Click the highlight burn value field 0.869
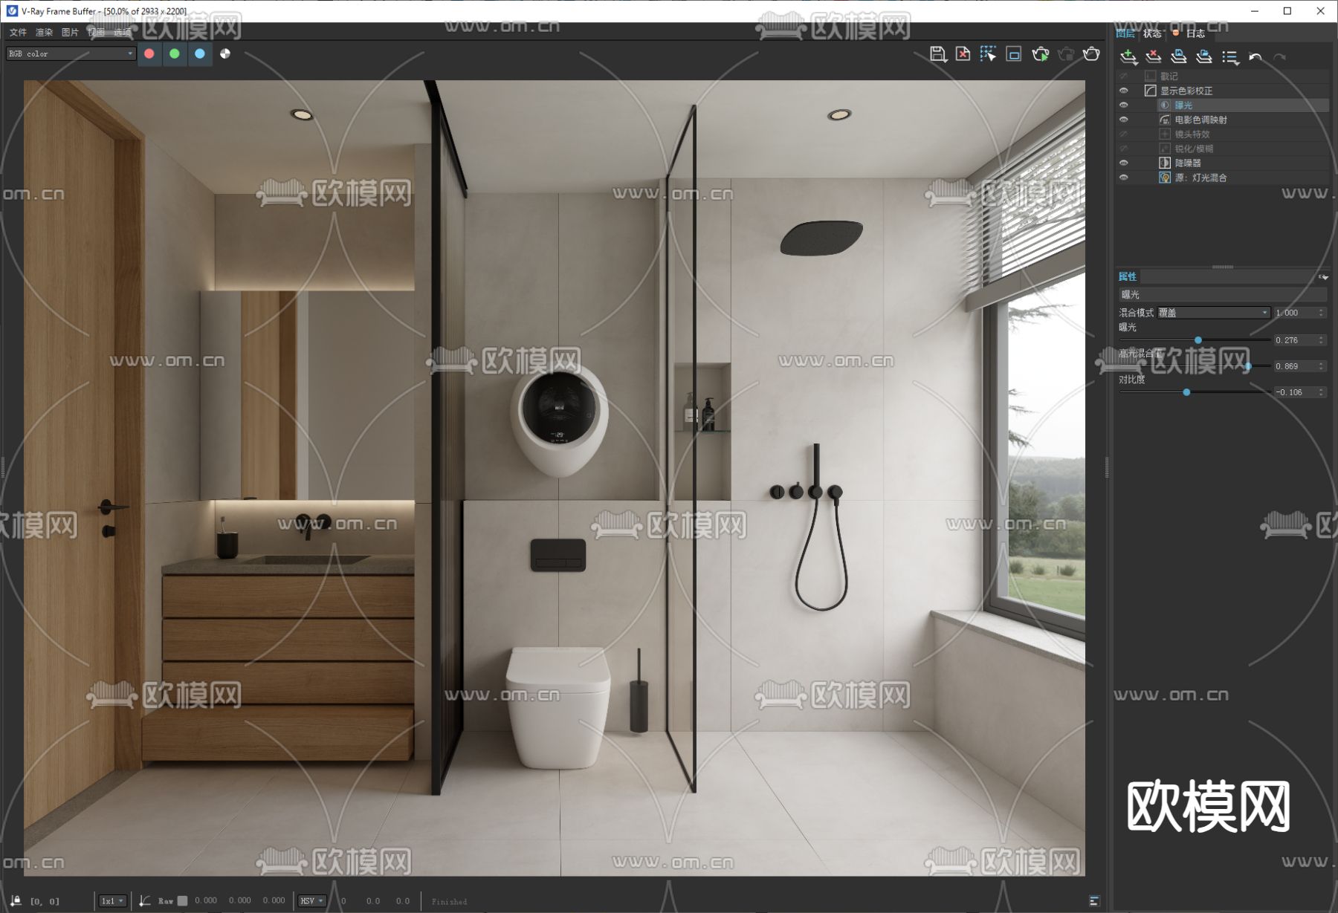The image size is (1338, 913). coord(1294,366)
